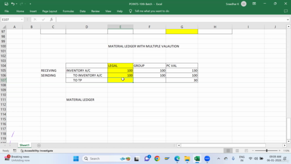The height and width of the screenshot is (164, 291).
Task: Click the vertical scrollbar up arrow
Action: point(288,27)
